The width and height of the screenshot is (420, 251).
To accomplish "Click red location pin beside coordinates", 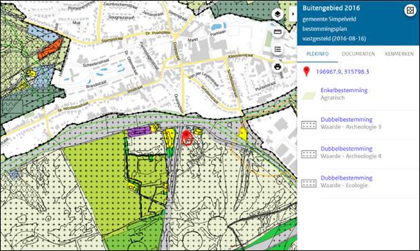I will [307, 72].
